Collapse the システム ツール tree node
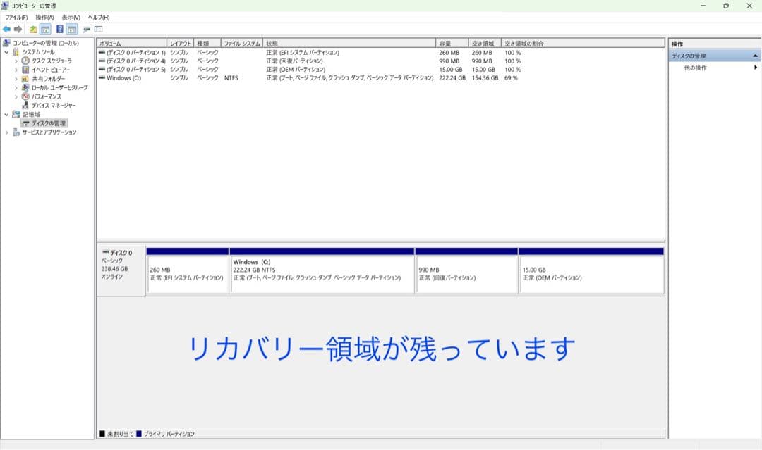This screenshot has height=450, width=762. pos(6,51)
